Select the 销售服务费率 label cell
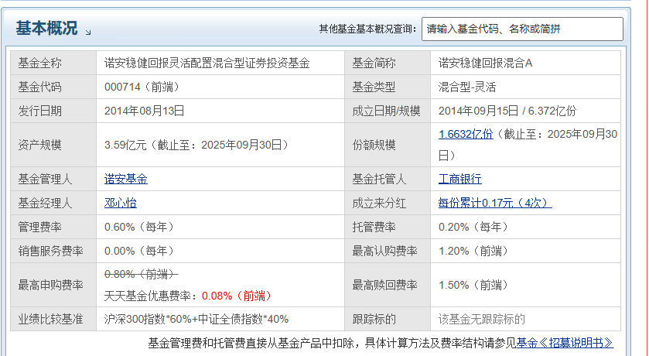The width and height of the screenshot is (649, 356). click(x=53, y=252)
